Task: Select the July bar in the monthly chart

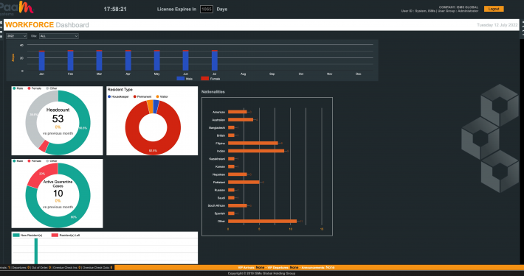Action: (x=215, y=60)
